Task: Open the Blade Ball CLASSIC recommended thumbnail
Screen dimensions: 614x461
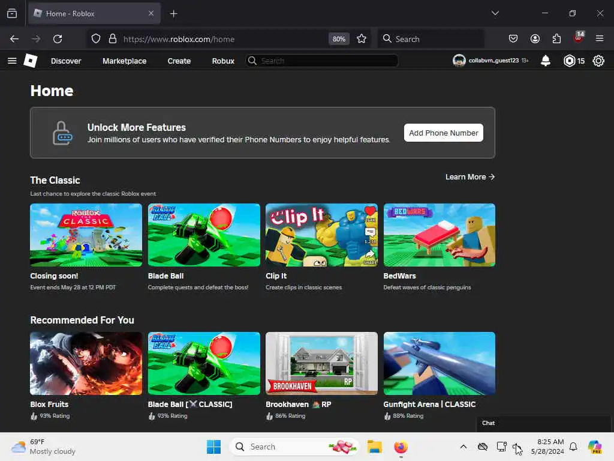Action: tap(204, 363)
